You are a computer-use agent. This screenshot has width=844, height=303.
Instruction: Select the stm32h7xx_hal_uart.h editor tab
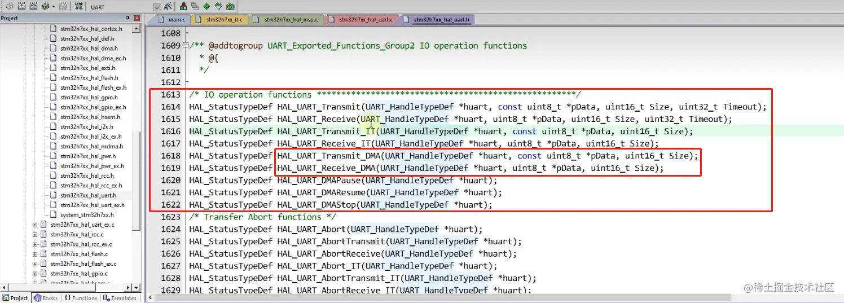coord(436,20)
